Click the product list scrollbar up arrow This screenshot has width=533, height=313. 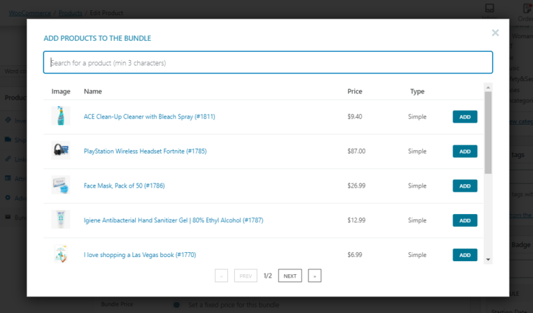point(488,87)
